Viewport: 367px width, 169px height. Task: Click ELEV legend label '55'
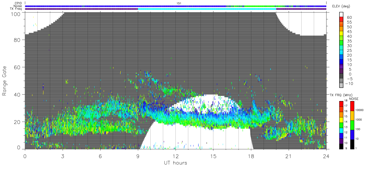[349, 22]
